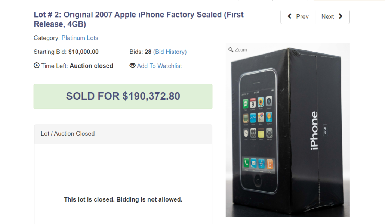Go to the next lot with Next

pos(332,16)
